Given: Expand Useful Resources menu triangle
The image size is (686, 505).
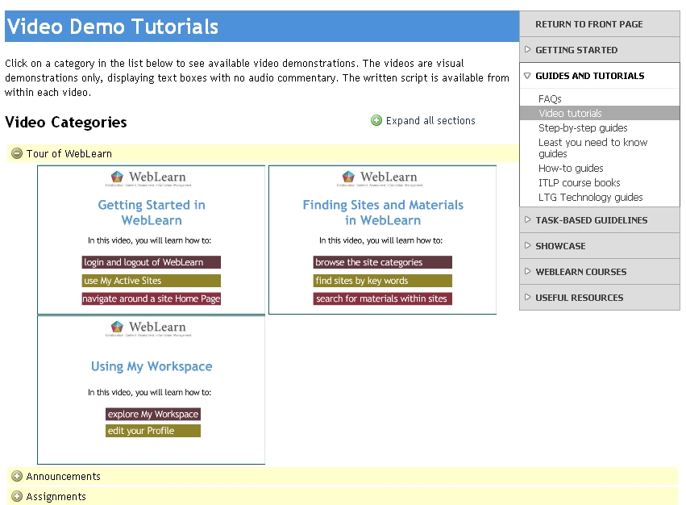Looking at the screenshot, I should pyautogui.click(x=528, y=298).
